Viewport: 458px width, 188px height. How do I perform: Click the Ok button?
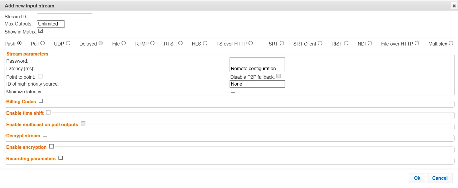click(x=417, y=178)
